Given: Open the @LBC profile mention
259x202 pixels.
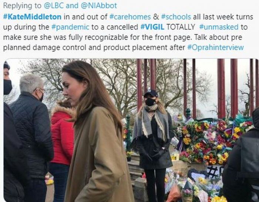Looking at the screenshot, I should pos(54,6).
